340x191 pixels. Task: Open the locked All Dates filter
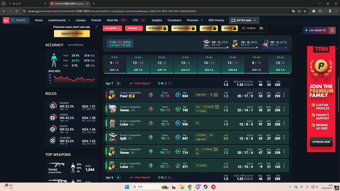(209, 28)
